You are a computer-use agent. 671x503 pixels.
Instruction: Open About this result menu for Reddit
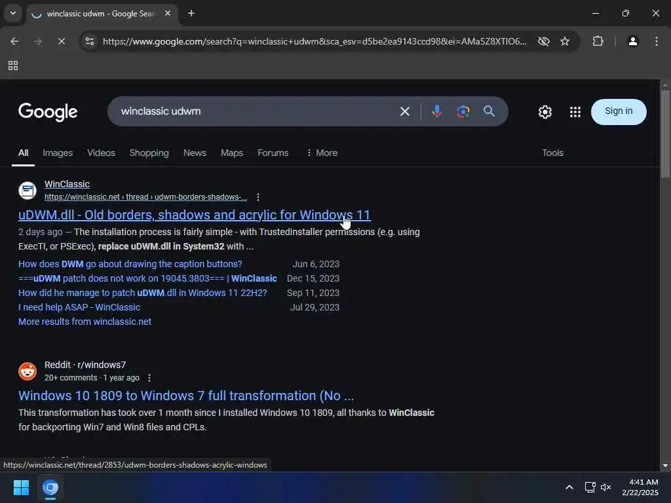(x=149, y=378)
